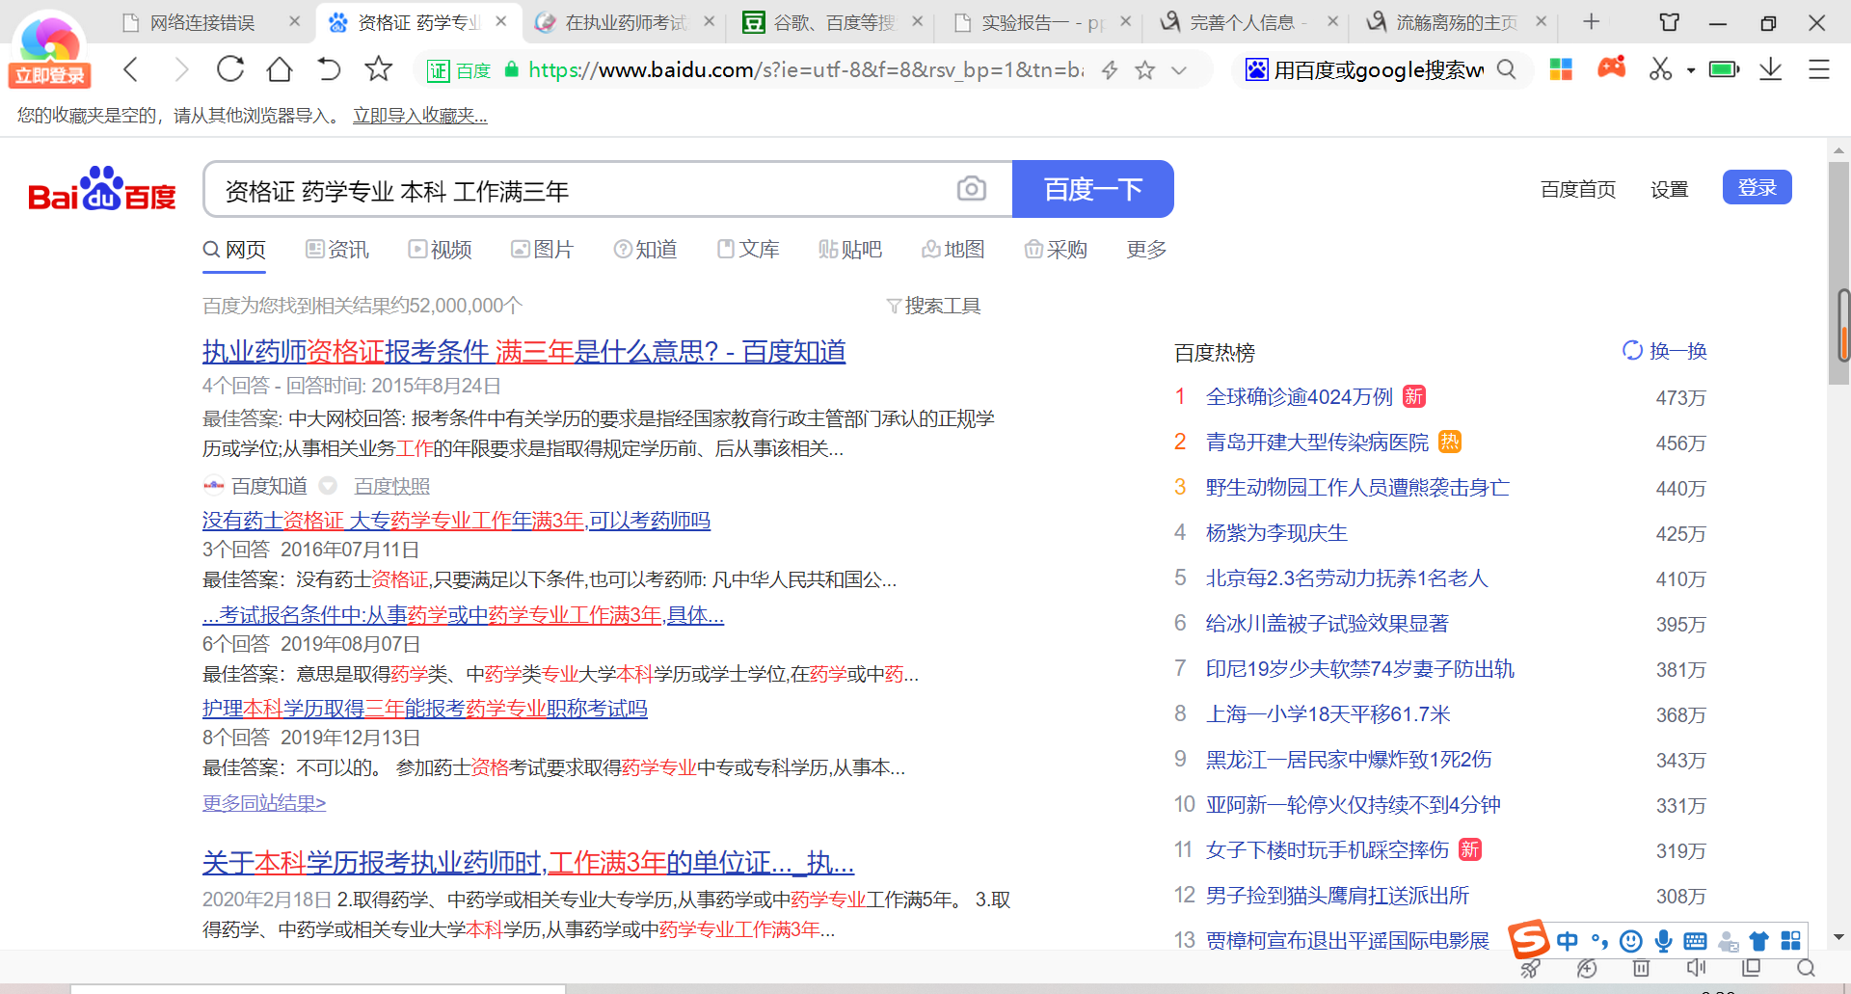Switch to the 流觞离殇的主页 tab
1851x994 pixels.
click(x=1458, y=22)
